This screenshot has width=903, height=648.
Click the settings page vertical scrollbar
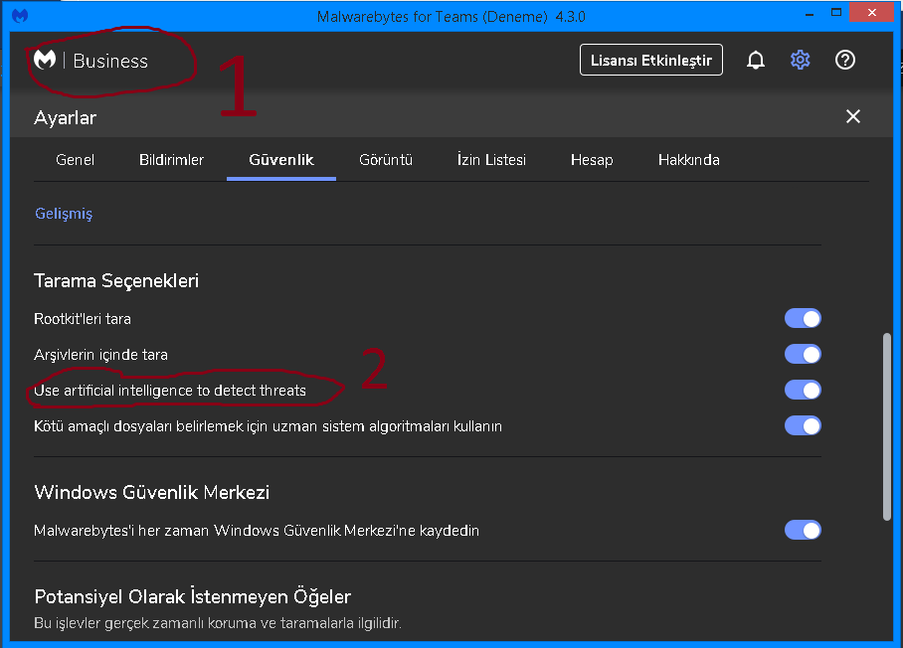(887, 426)
